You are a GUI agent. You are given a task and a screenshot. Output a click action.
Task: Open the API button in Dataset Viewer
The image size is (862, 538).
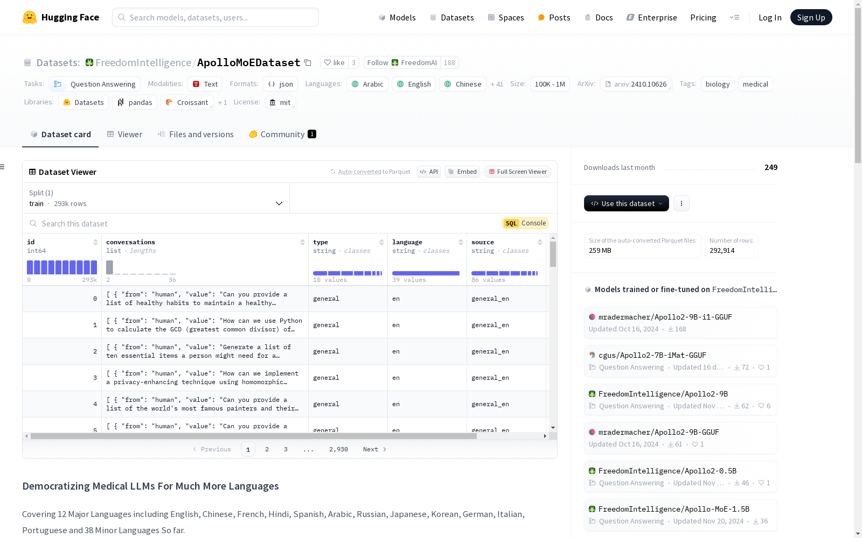[429, 172]
